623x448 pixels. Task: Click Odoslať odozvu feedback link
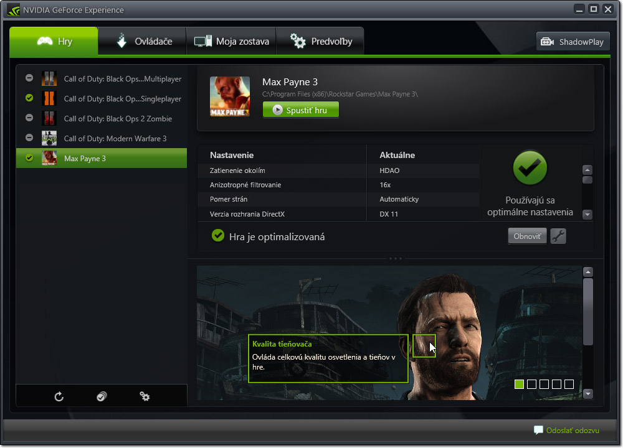566,430
